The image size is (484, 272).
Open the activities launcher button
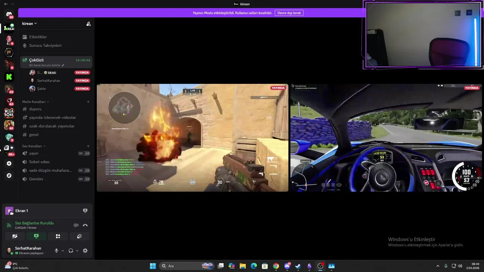(58, 236)
